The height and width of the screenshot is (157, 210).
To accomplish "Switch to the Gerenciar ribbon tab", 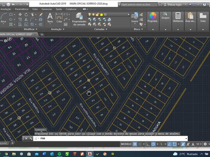I will (47, 9).
